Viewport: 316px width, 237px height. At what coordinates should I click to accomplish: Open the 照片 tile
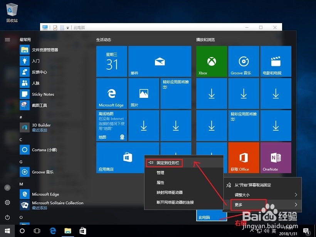(x=143, y=93)
